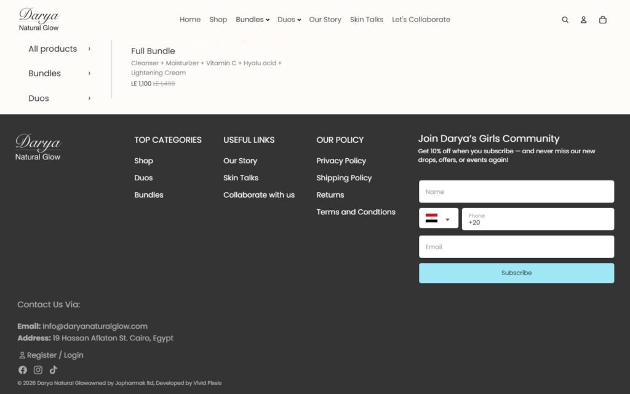The width and height of the screenshot is (630, 394).
Task: Visit Darya's TikTok page icon
Action: 54,370
